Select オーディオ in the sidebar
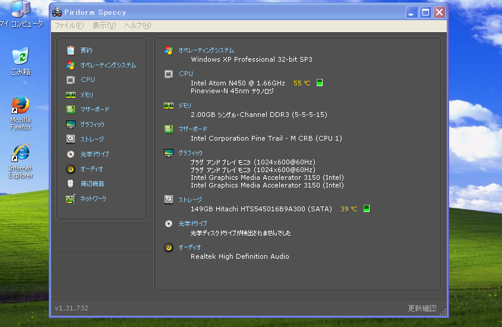The height and width of the screenshot is (327, 502). point(91,169)
